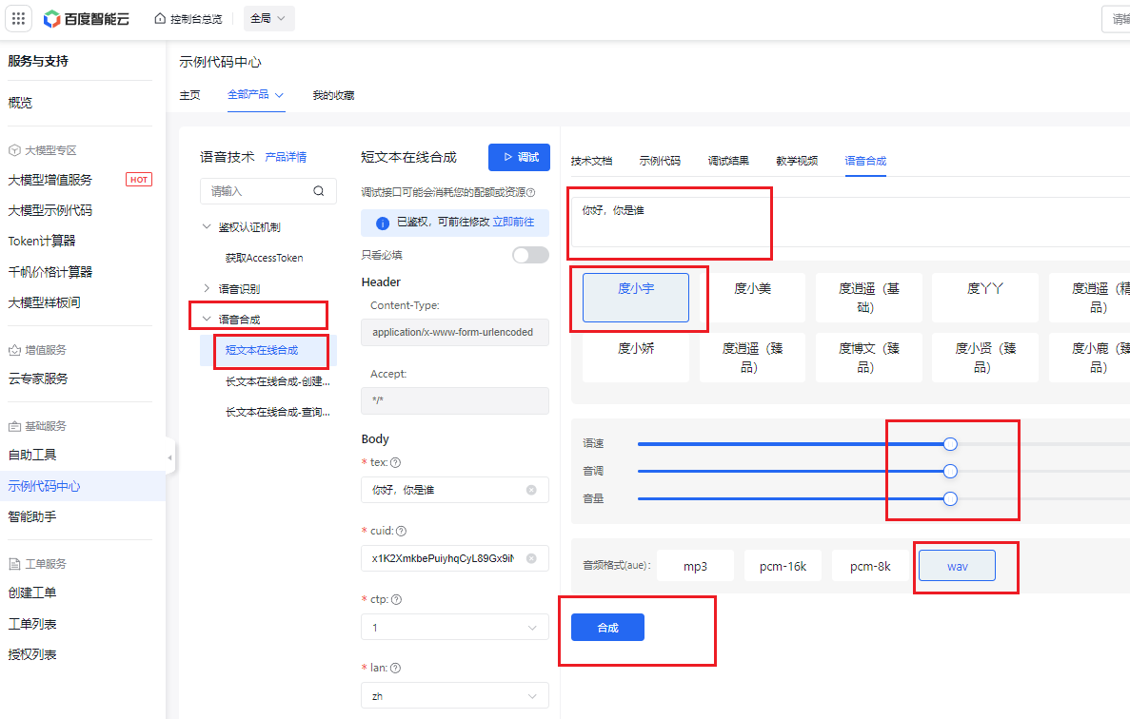
Task: Click the info icon next to 已鉴权
Action: (383, 223)
